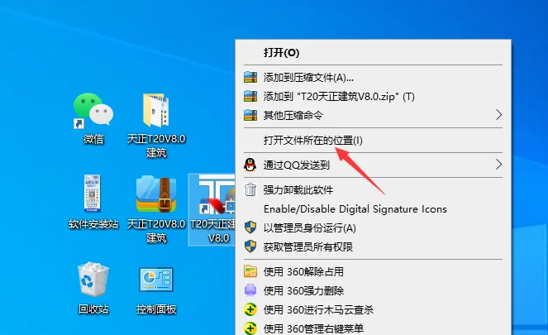Select the 天正T20V8.0建筑 archive icon
The width and height of the screenshot is (548, 335).
coord(156,194)
